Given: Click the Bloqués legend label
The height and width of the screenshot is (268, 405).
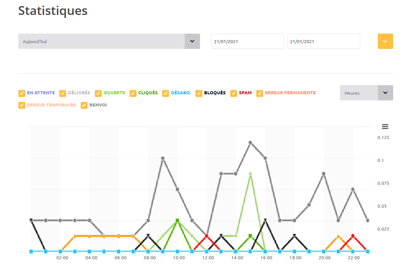Looking at the screenshot, I should [215, 93].
